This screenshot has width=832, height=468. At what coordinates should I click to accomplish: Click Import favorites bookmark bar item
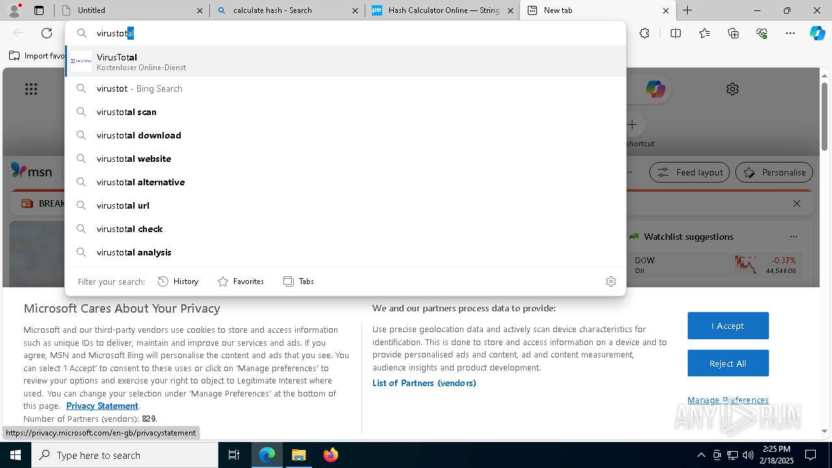tap(36, 56)
